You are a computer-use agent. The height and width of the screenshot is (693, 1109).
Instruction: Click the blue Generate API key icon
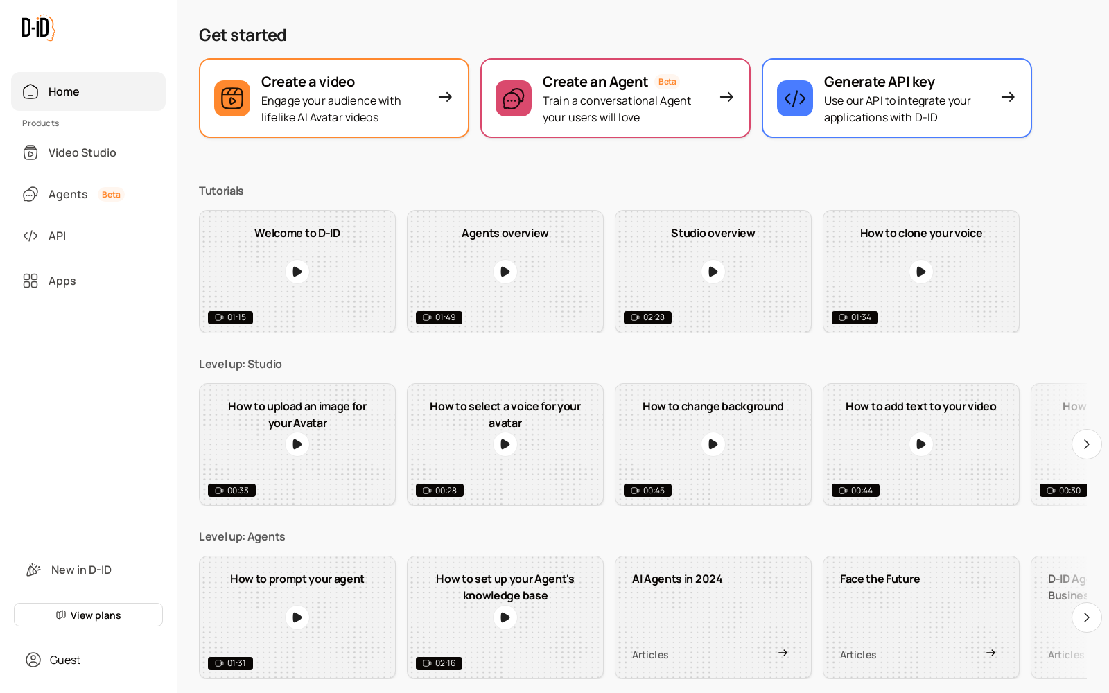[x=795, y=98]
